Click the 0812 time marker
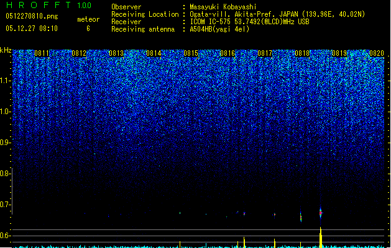391x248 pixels. coord(79,53)
